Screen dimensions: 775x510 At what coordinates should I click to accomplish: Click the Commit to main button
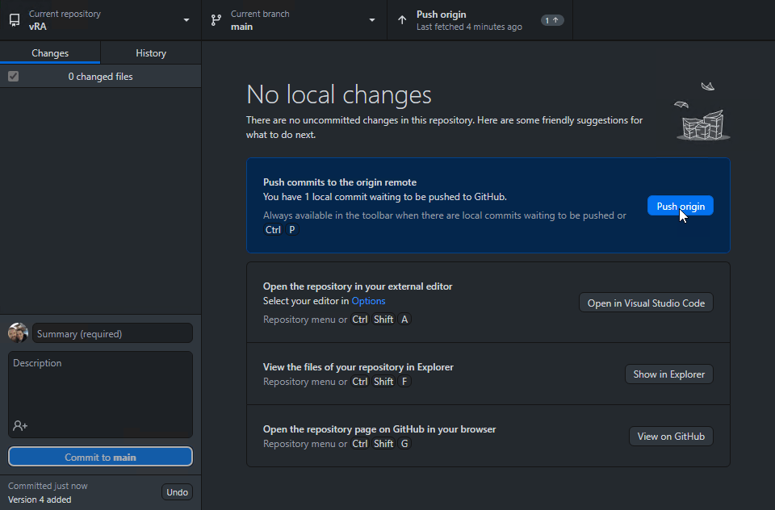click(100, 458)
